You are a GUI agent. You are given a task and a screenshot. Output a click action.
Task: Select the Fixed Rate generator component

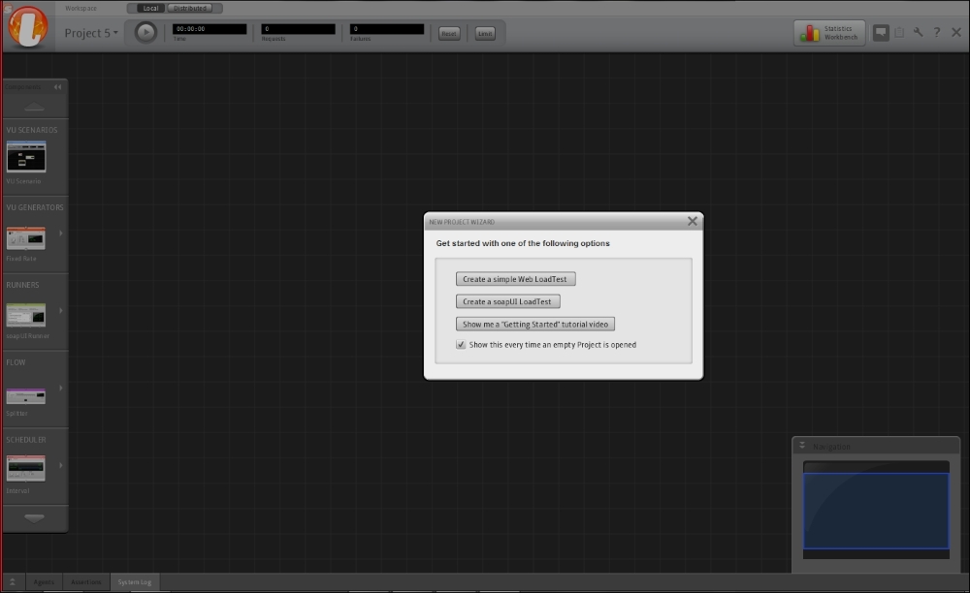point(26,238)
